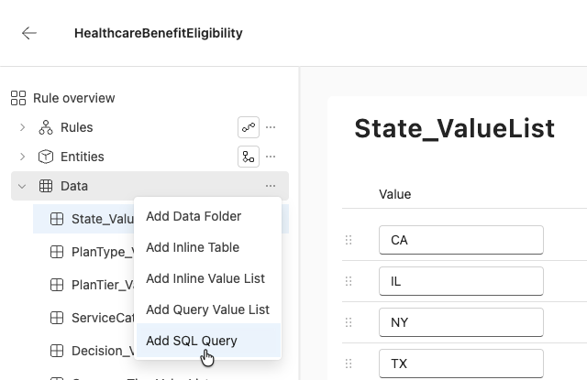Open the Data more options ellipsis

[271, 186]
